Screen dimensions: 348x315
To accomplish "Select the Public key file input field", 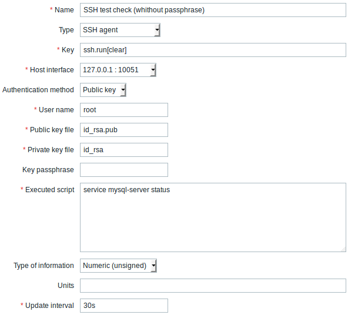I will pos(124,130).
